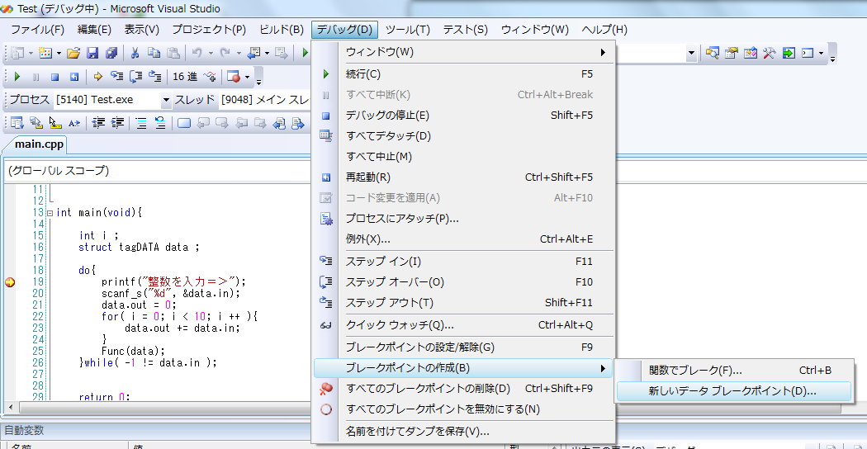
Task: Click the Step Out icon in debug toolbar
Action: [x=155, y=77]
